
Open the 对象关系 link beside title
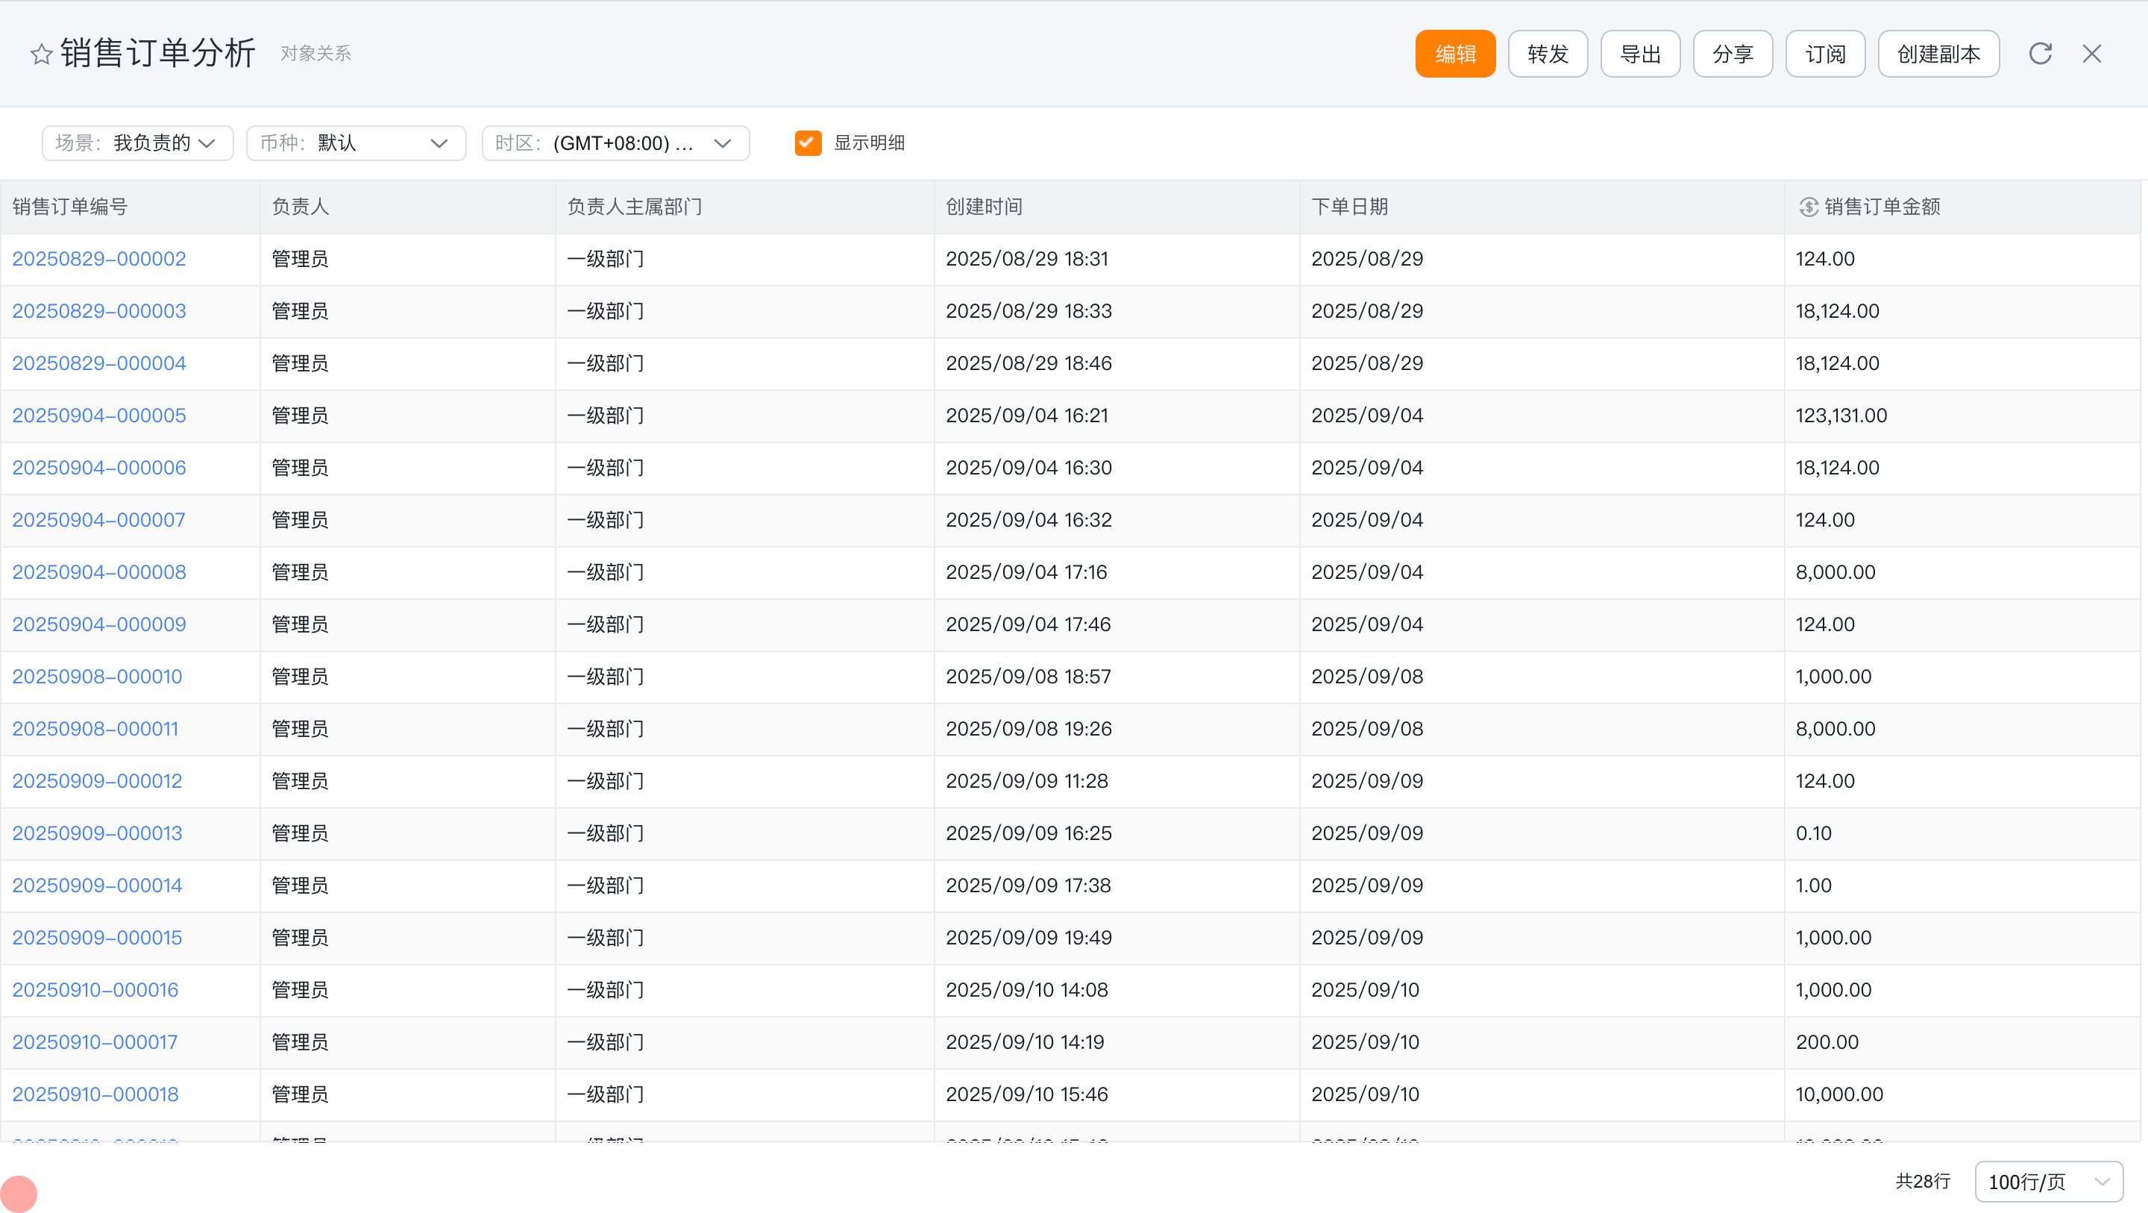pyautogui.click(x=315, y=54)
